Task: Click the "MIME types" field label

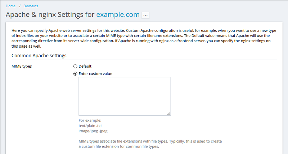Action: tap(22, 66)
